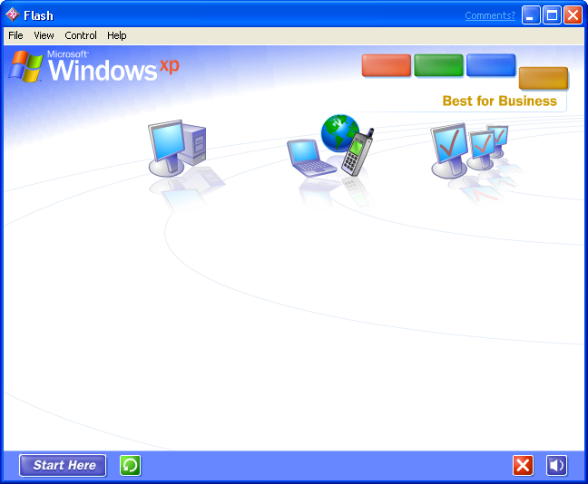Select the green section button
Image resolution: width=588 pixels, height=484 pixels.
[x=438, y=65]
